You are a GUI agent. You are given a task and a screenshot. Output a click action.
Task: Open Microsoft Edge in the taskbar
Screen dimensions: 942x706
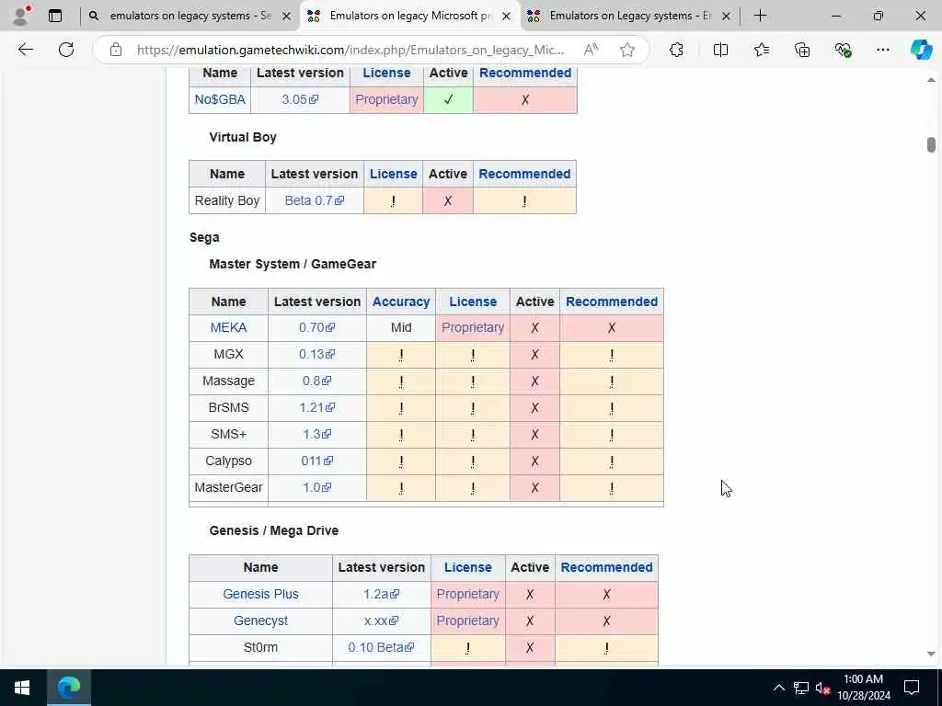point(68,688)
